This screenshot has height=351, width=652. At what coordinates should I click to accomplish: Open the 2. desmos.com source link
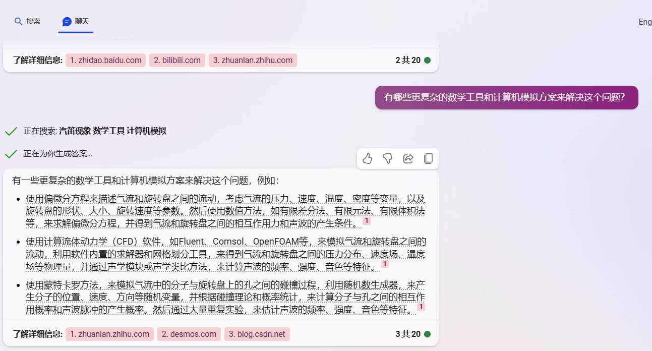point(189,334)
